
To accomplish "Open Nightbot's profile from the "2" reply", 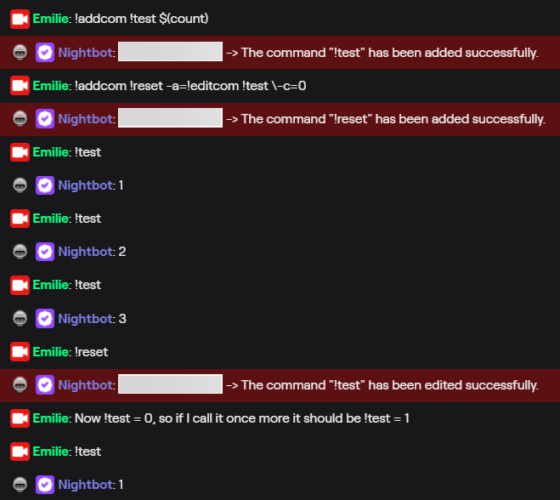I will click(x=85, y=252).
